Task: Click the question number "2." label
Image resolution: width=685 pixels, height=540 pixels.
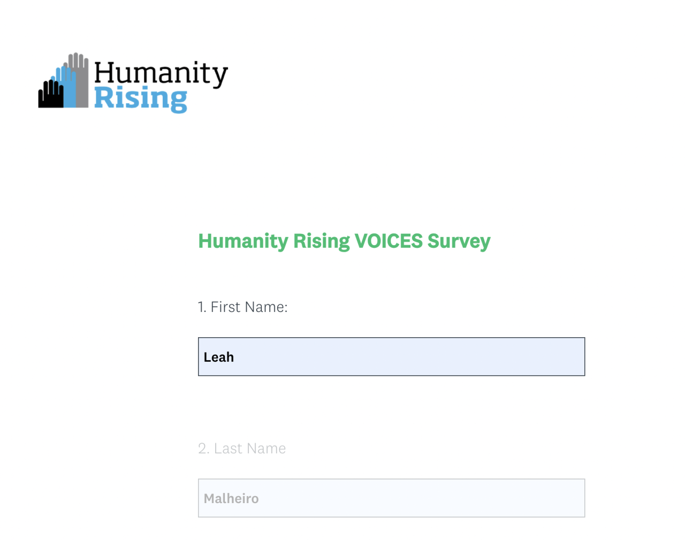Action: pos(203,448)
